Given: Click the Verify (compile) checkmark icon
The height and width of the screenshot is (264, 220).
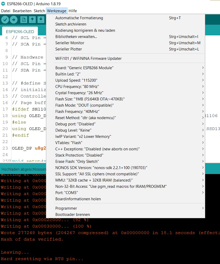Looking at the screenshot, I should [5, 20].
